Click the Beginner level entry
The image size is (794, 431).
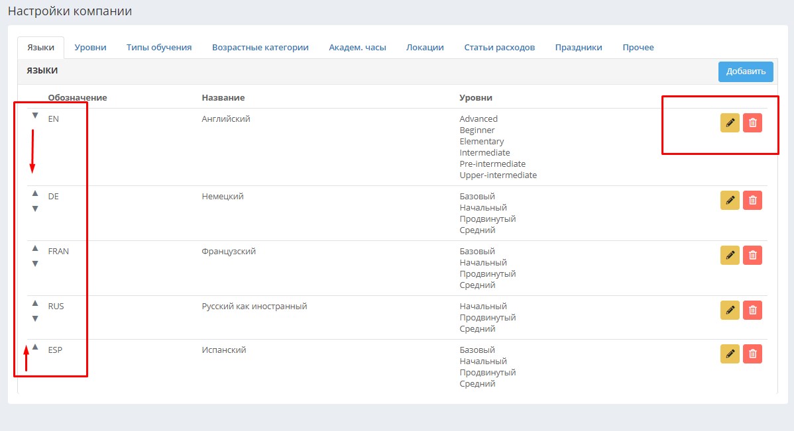[x=477, y=130]
